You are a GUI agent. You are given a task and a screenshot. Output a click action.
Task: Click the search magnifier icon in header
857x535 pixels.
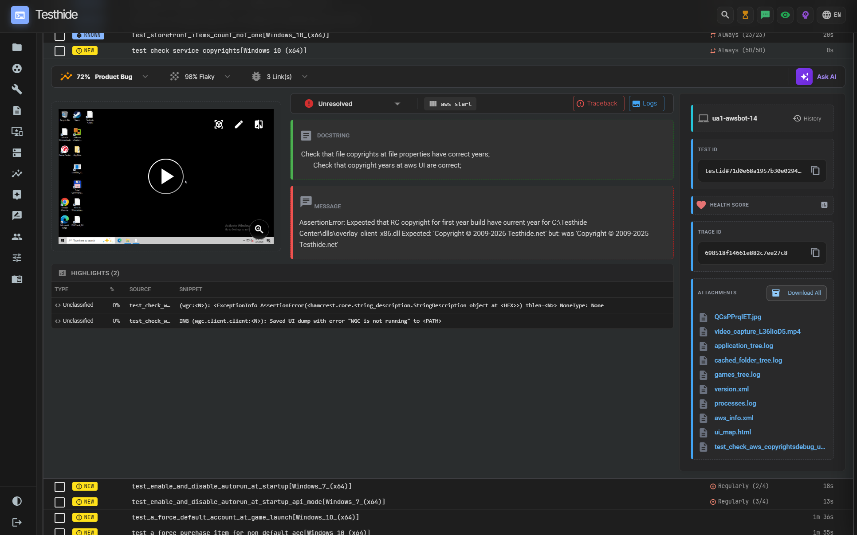point(725,15)
